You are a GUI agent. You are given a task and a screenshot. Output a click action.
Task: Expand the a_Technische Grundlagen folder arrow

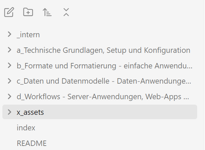pyautogui.click(x=10, y=50)
